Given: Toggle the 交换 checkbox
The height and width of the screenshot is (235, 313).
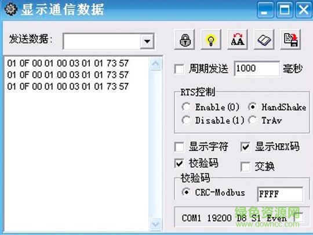Looking at the screenshot, I should (245, 167).
